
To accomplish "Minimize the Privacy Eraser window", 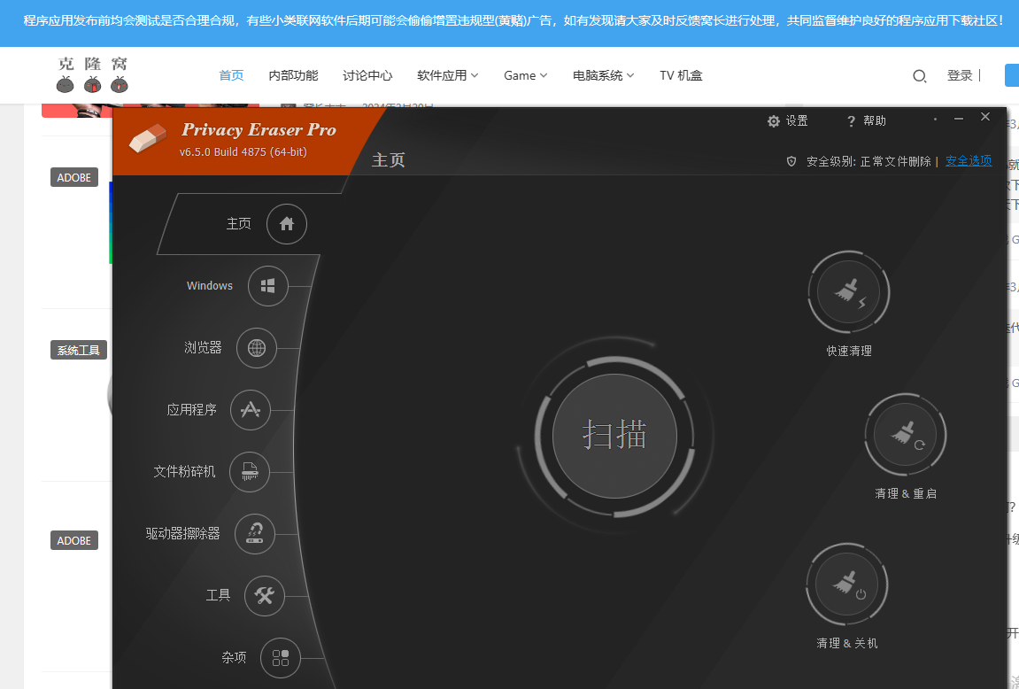I will tap(959, 119).
